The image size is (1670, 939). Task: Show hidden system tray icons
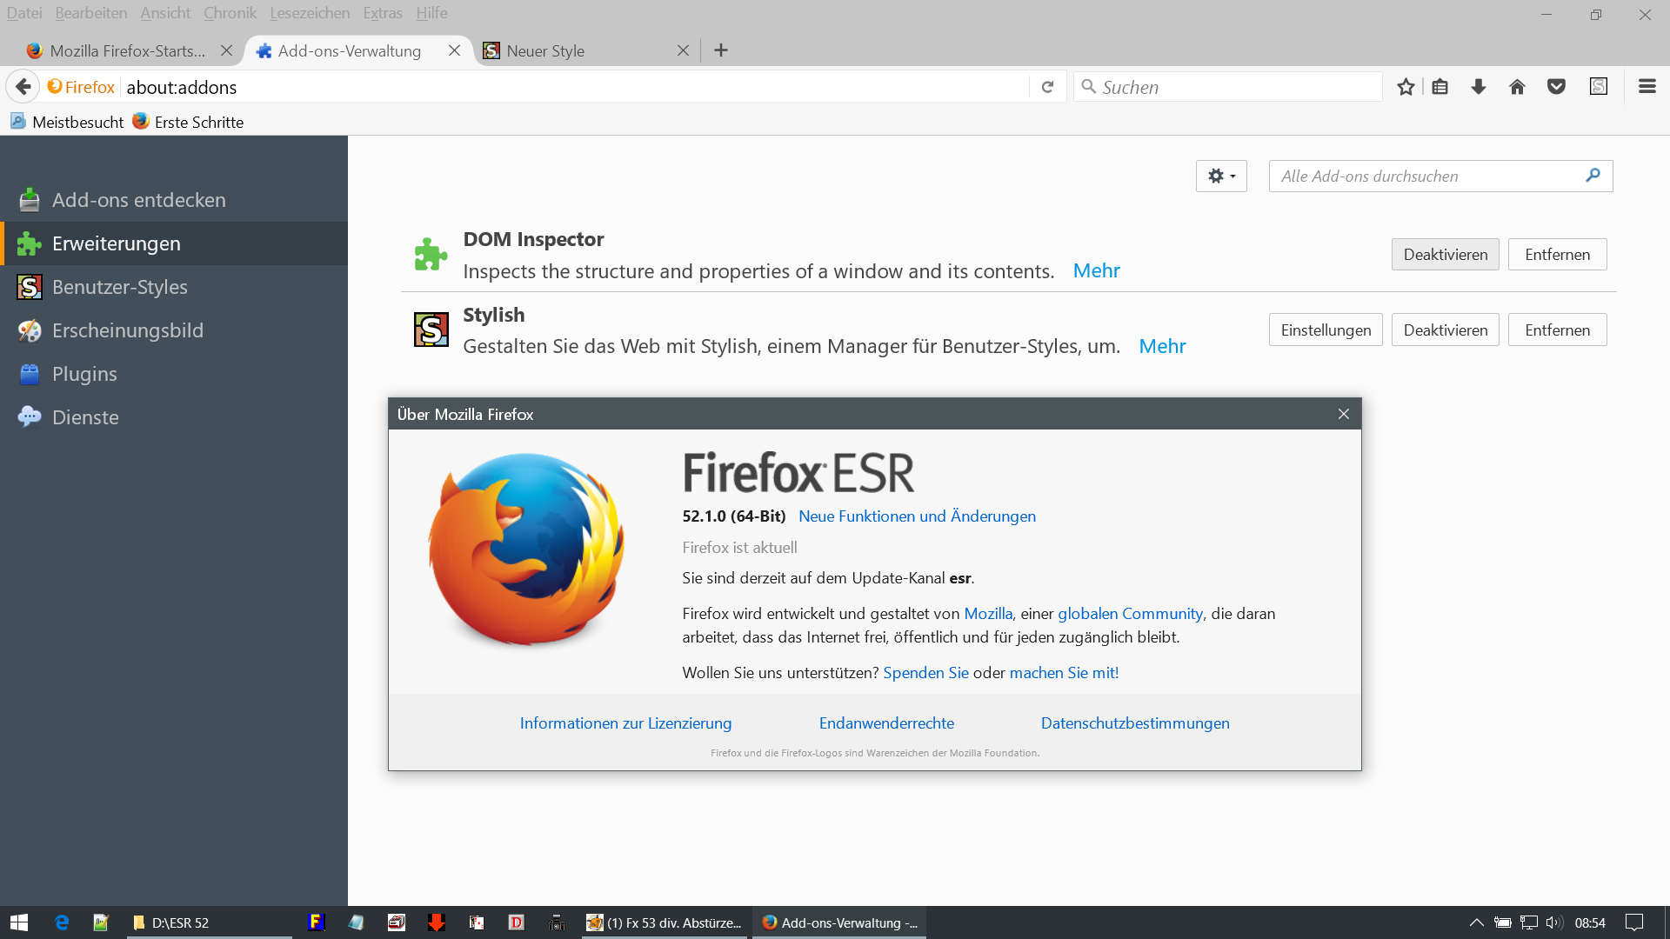[x=1476, y=922]
